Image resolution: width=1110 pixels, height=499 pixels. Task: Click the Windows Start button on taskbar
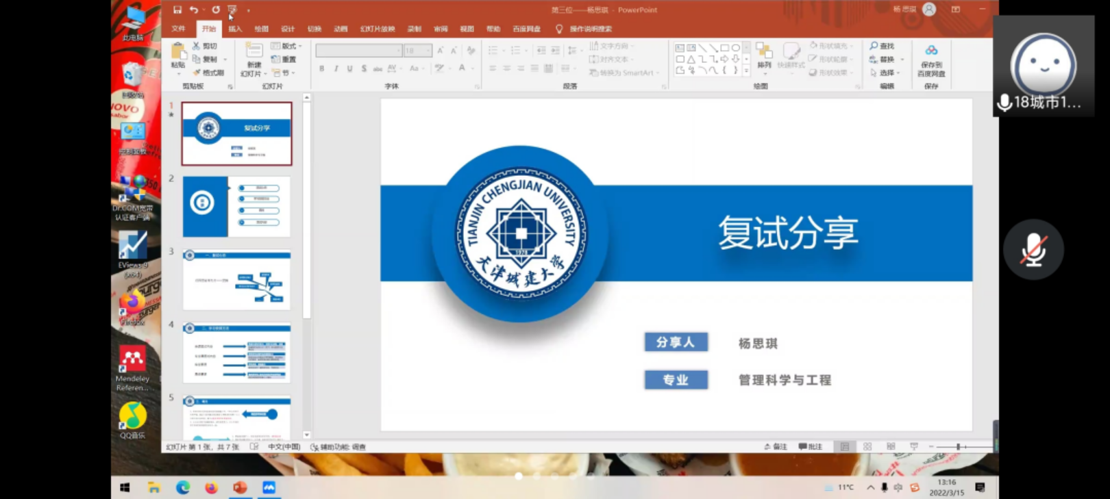click(x=125, y=487)
